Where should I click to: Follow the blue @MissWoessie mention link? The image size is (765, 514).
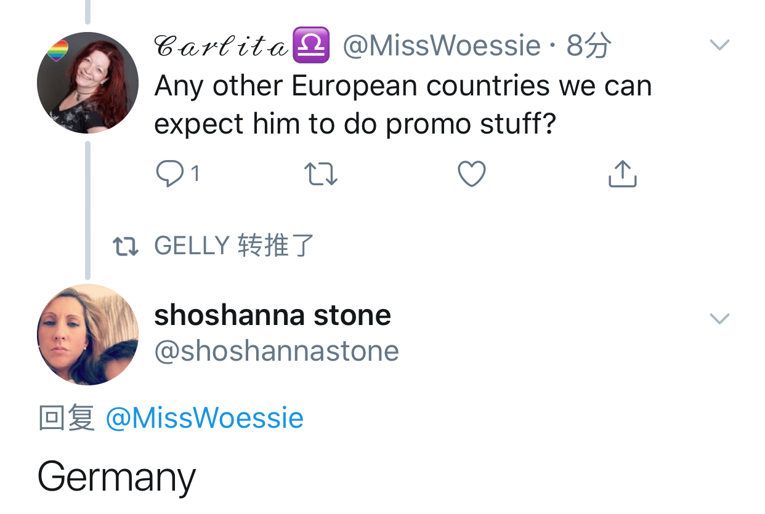coord(204,418)
